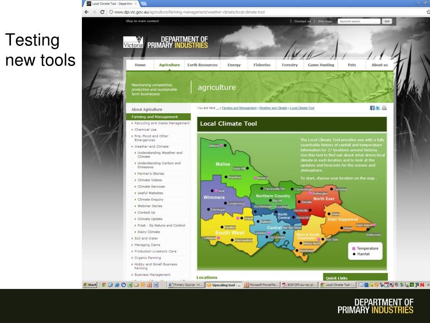Expand Recycling and Waste Management item
Image resolution: width=430 pixels, height=323 pixels.
[x=132, y=123]
